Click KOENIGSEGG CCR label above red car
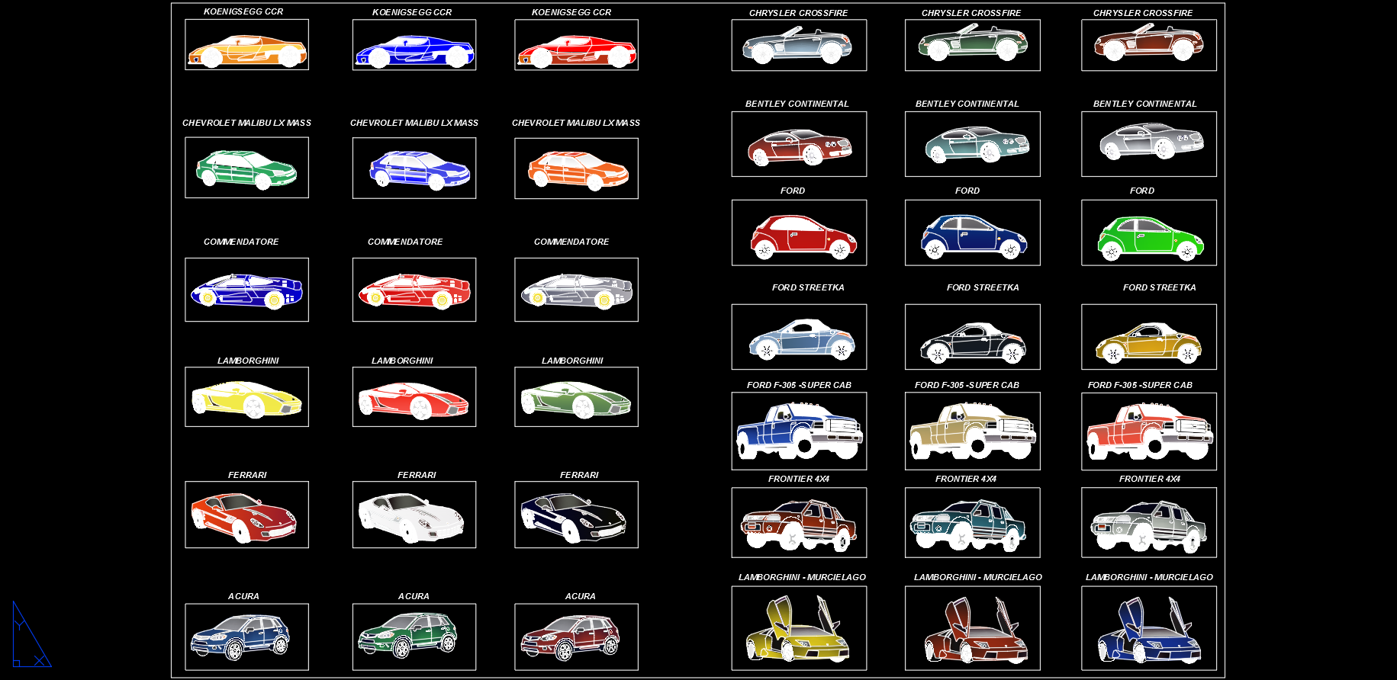The image size is (1397, 680). [x=571, y=12]
